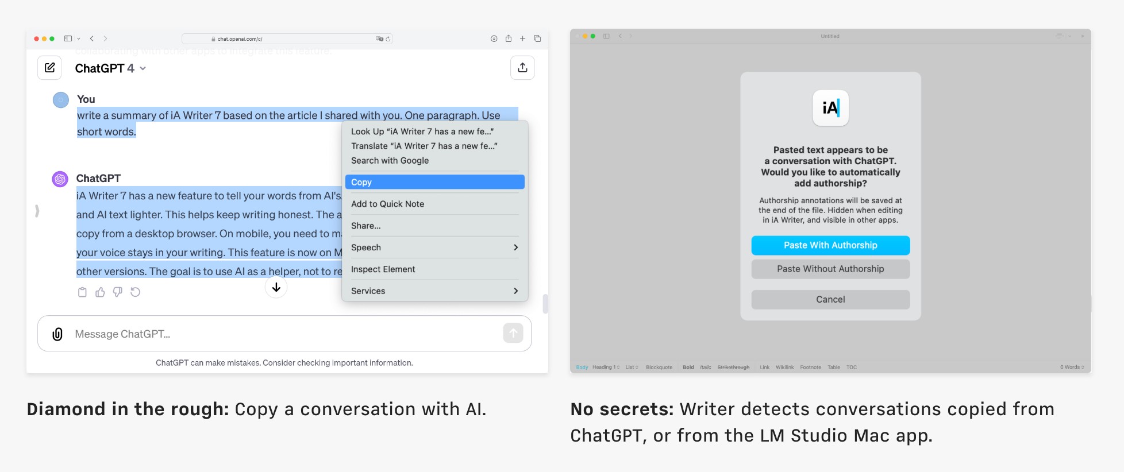
Task: Choose Translate in the context menu
Action: tap(435, 146)
